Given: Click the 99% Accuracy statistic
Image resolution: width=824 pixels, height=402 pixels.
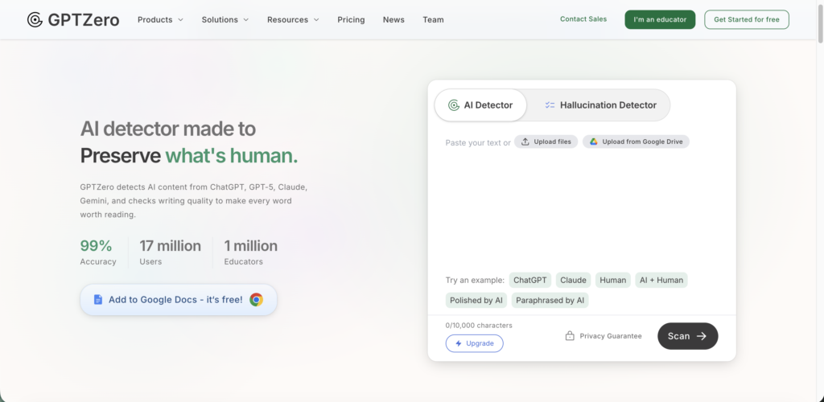Looking at the screenshot, I should tap(98, 252).
